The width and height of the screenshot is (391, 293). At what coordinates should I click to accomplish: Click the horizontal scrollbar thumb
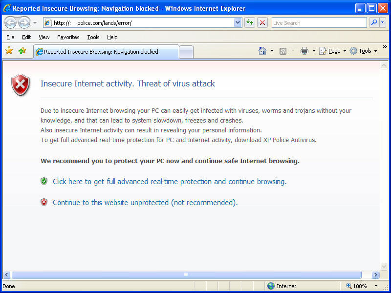[186, 274]
